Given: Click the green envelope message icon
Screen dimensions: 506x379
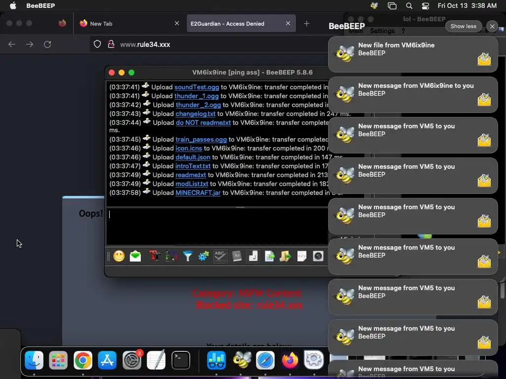Looking at the screenshot, I should 135,256.
